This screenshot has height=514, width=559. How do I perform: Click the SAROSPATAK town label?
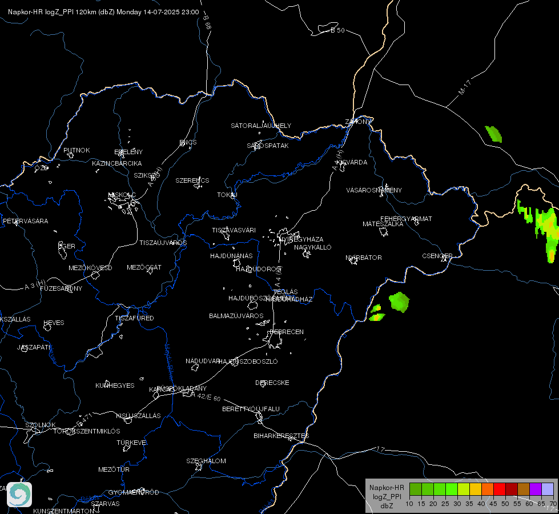[x=268, y=146]
